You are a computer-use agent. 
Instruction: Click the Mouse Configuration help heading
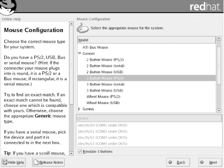tap(34, 30)
